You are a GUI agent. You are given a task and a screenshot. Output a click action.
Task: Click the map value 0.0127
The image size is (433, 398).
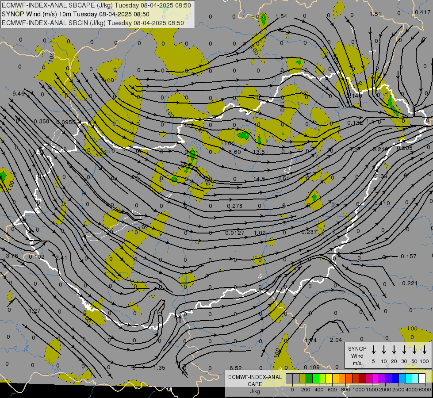(x=234, y=233)
